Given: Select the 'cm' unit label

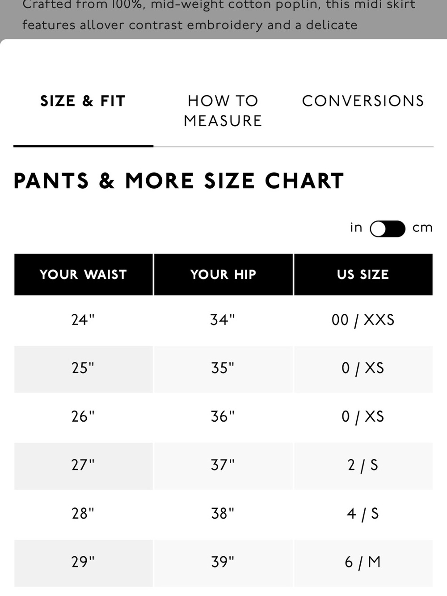Looking at the screenshot, I should pos(422,228).
